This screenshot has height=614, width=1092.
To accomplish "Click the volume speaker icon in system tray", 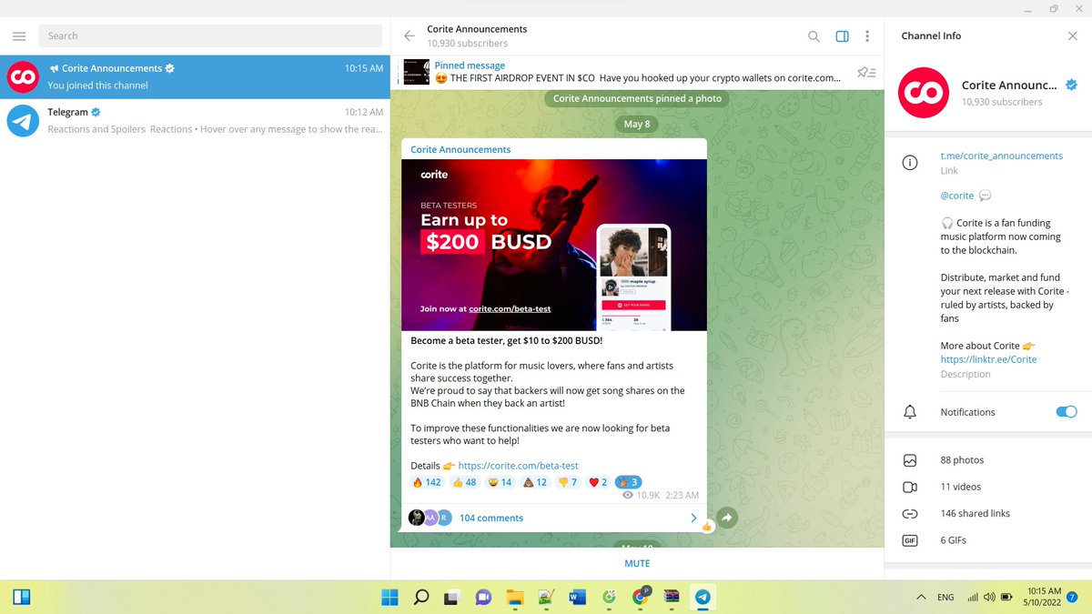I will [x=989, y=598].
